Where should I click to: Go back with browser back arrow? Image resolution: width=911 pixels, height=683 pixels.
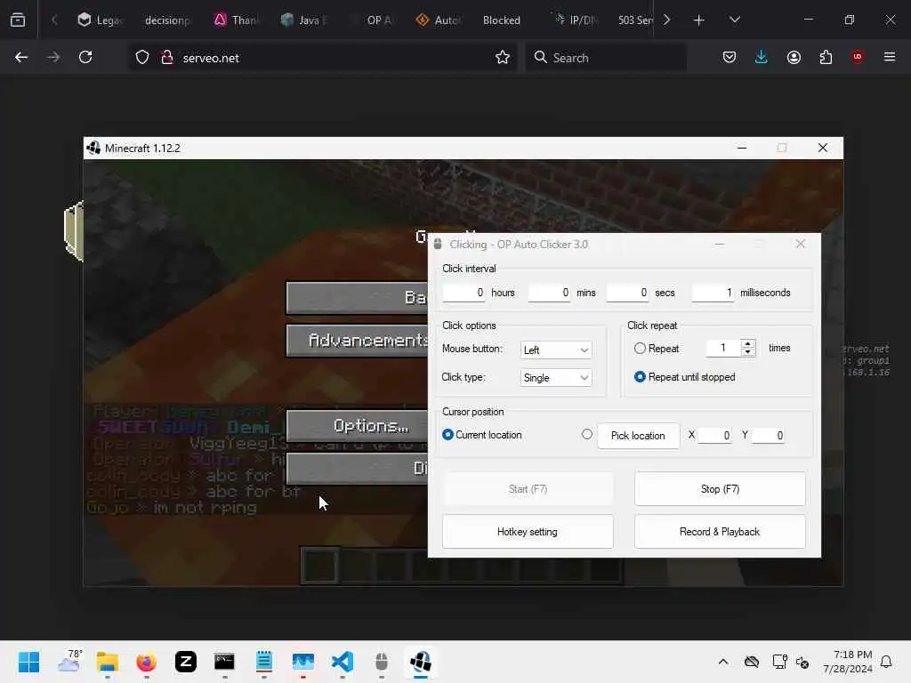click(21, 57)
